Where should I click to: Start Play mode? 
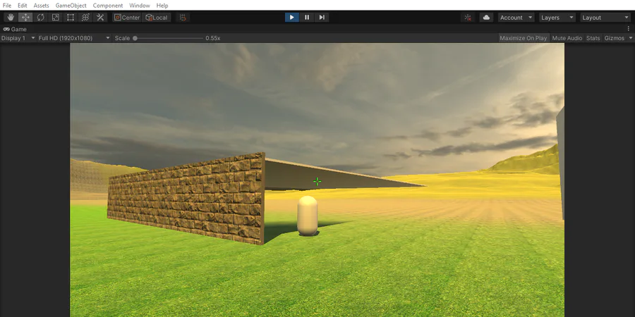click(x=291, y=18)
